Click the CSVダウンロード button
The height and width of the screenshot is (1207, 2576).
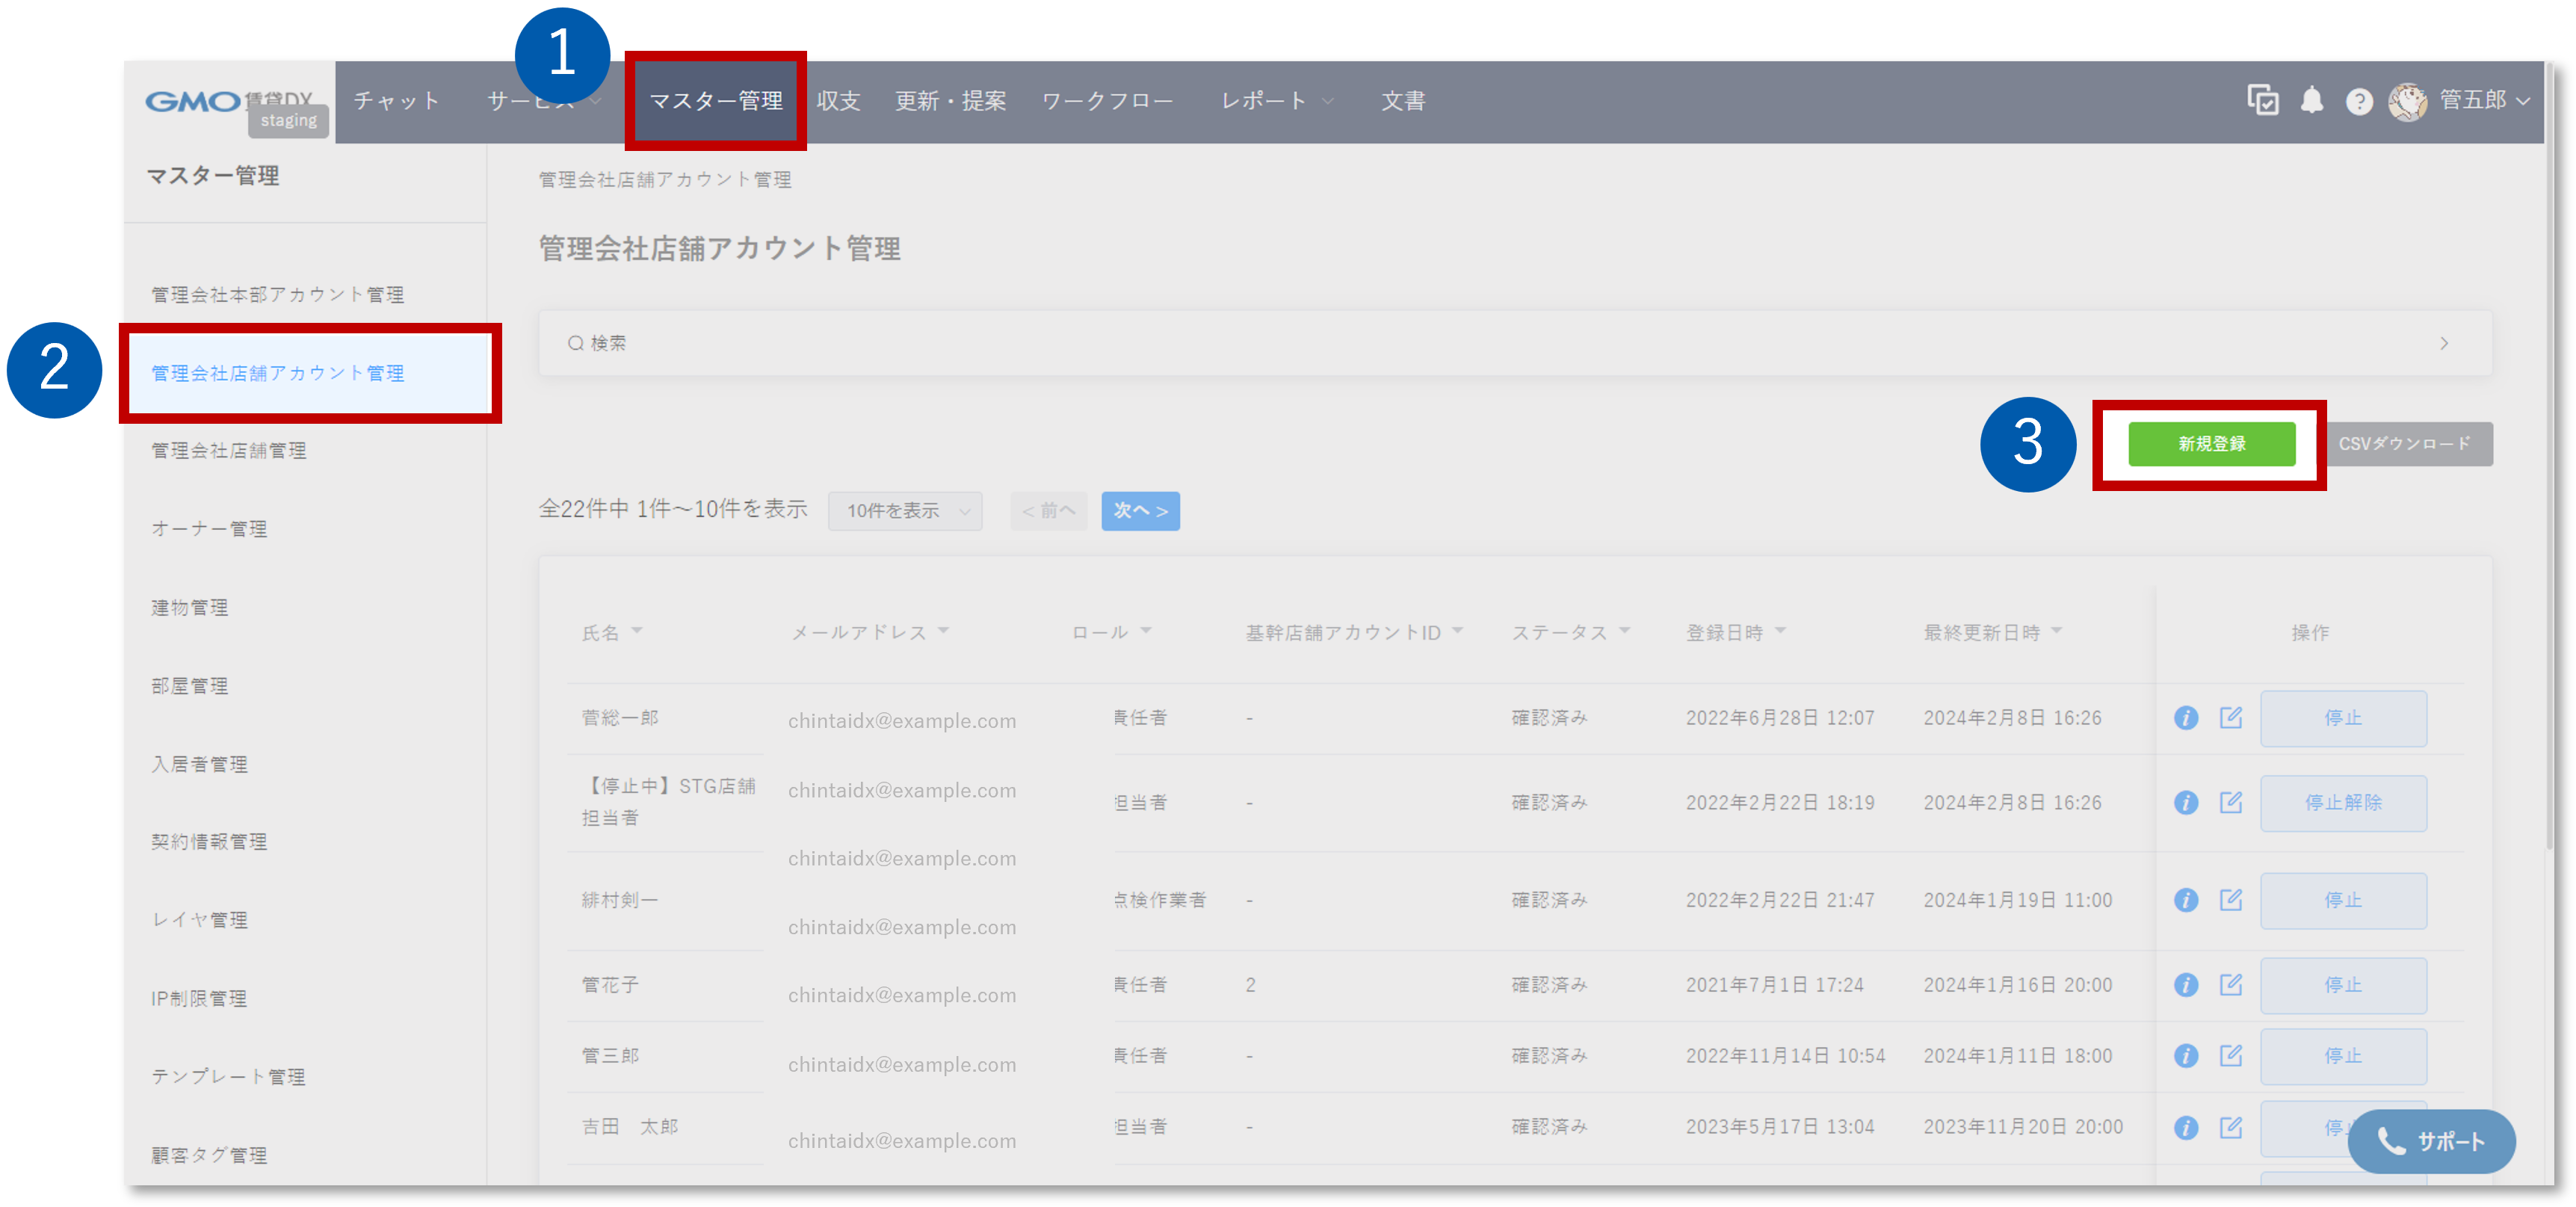[2404, 444]
